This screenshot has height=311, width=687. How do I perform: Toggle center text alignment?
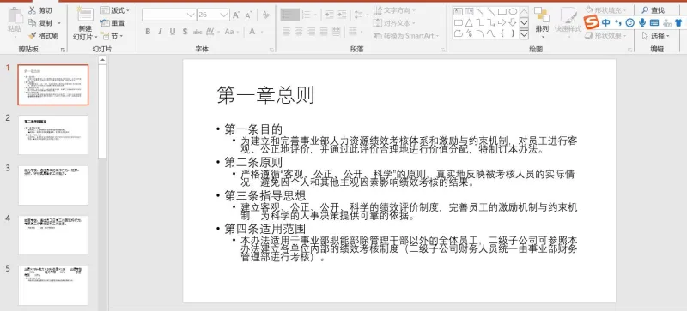click(299, 32)
